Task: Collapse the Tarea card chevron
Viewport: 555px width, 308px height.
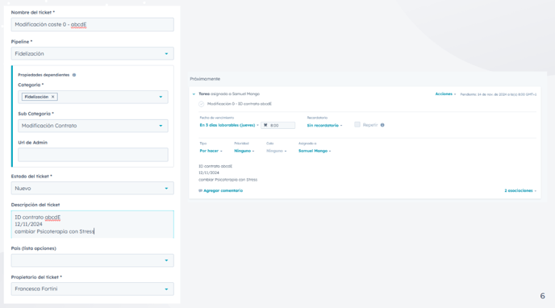Action: (194, 94)
